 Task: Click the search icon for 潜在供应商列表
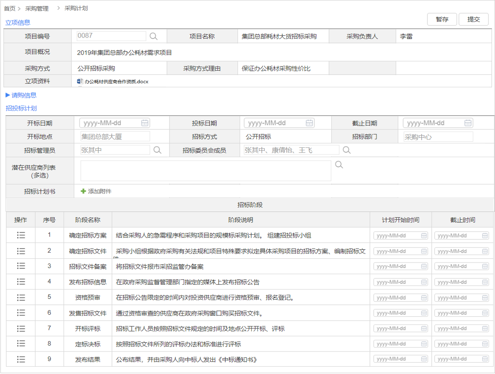pos(339,165)
